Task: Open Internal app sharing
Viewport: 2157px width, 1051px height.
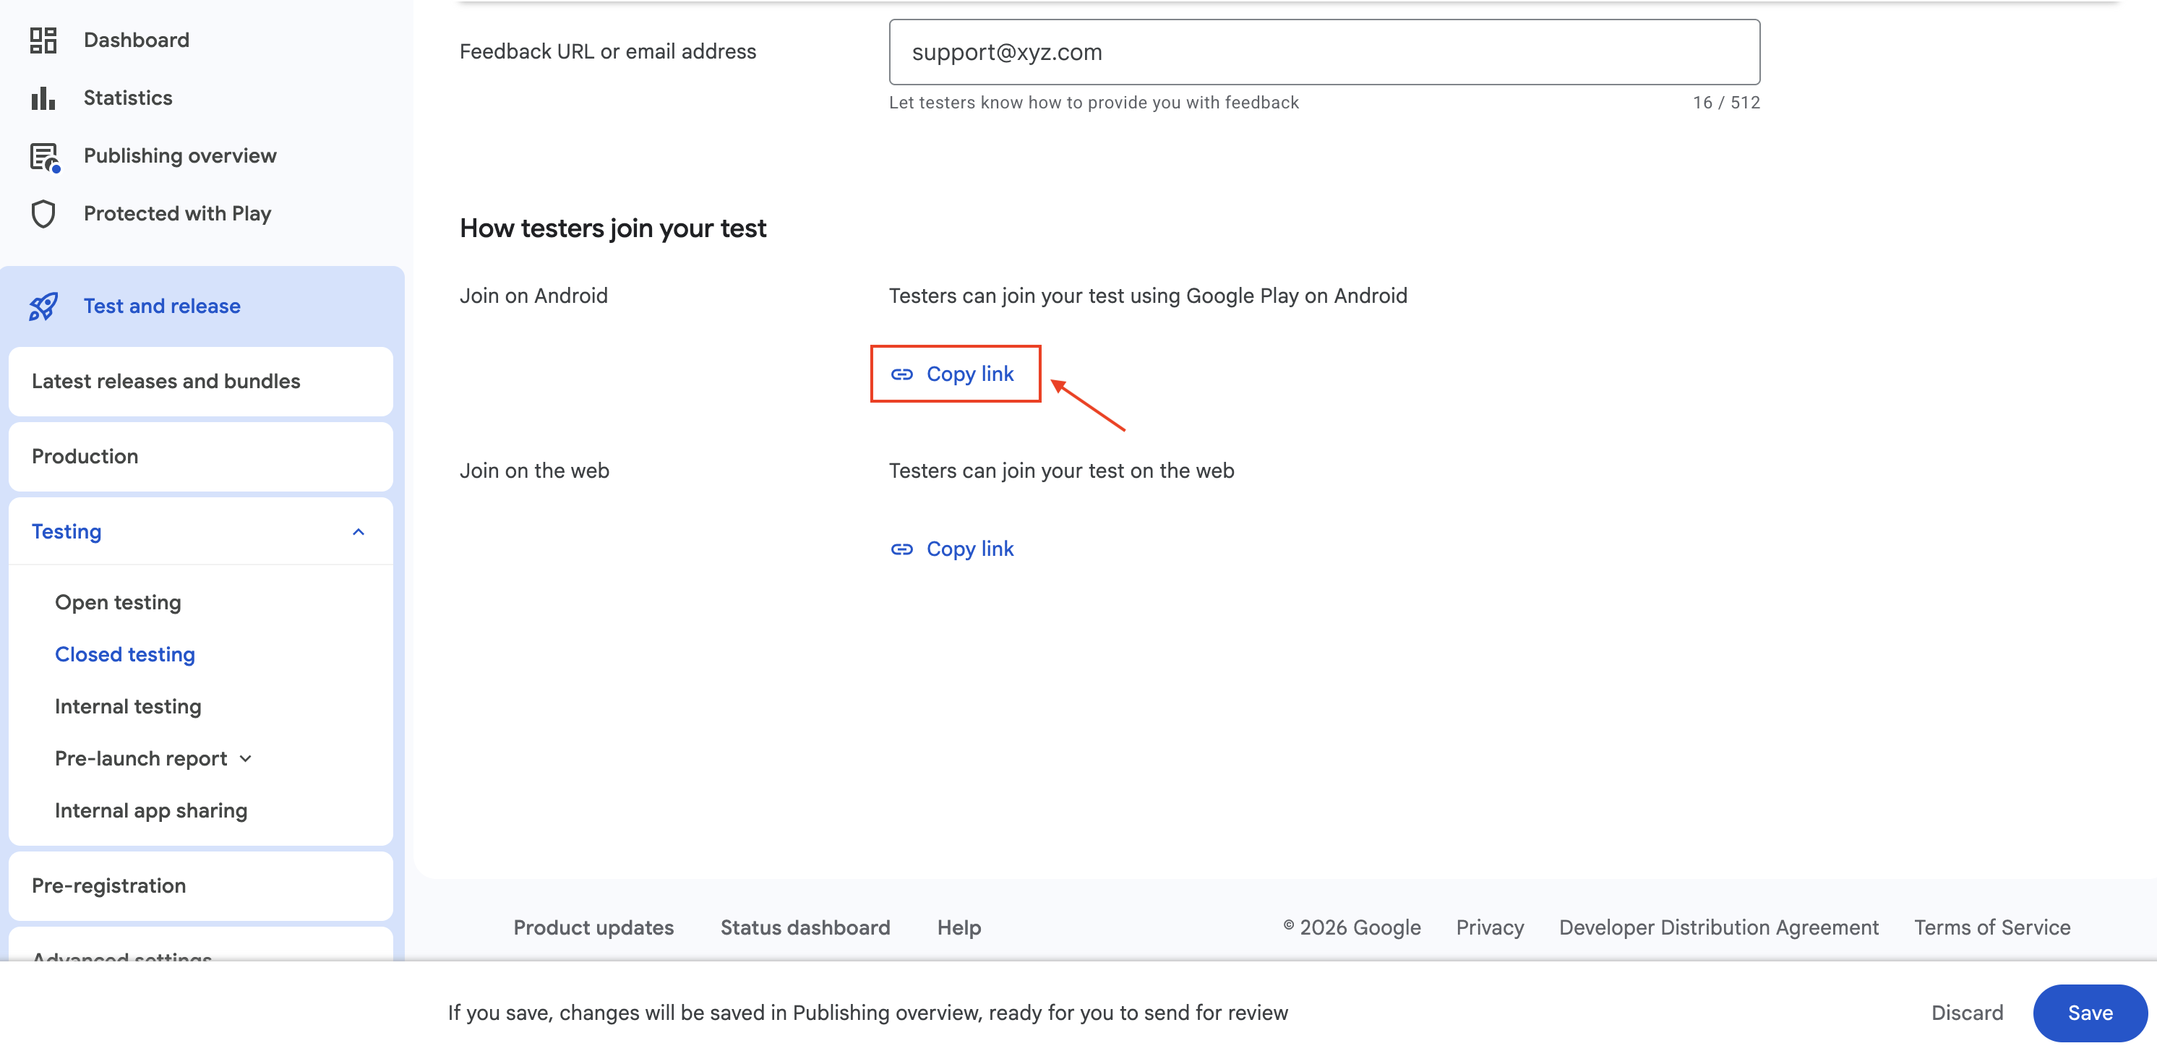Action: point(151,810)
